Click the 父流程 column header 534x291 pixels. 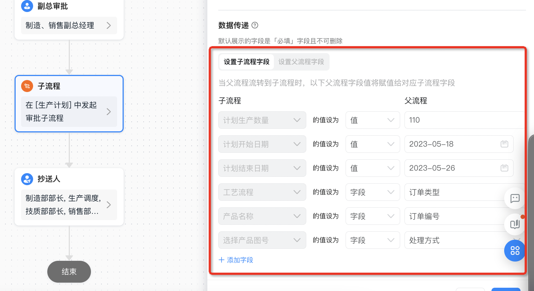click(x=416, y=101)
